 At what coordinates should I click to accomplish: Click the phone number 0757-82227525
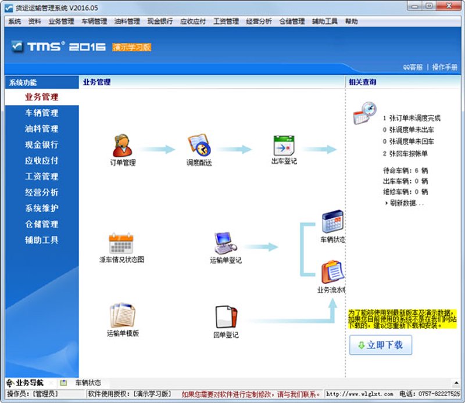(x=439, y=394)
